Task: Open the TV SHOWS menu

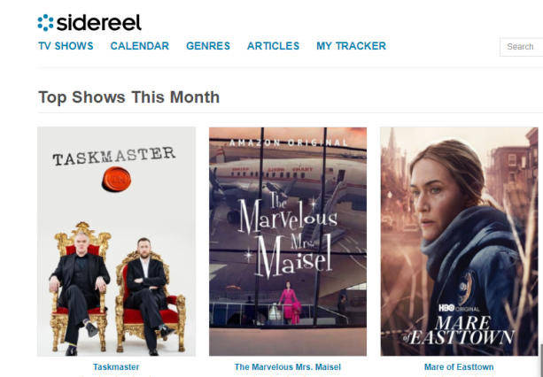Action: point(66,46)
